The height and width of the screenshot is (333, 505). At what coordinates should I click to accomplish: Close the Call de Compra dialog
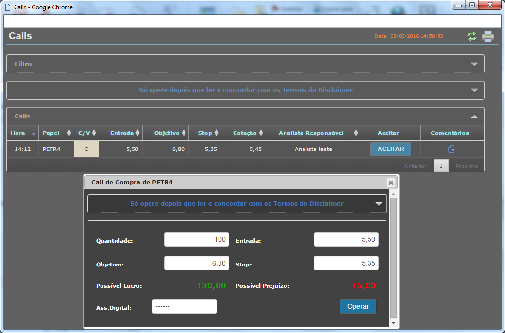[x=391, y=183]
